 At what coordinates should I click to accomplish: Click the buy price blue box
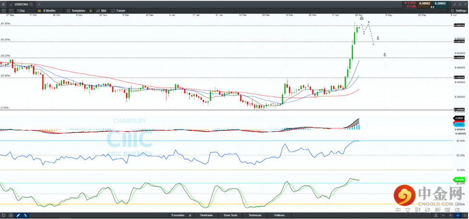point(440,3)
